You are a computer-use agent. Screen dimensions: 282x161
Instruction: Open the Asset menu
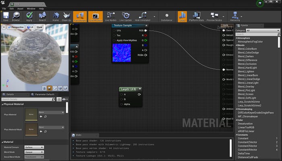20,8
